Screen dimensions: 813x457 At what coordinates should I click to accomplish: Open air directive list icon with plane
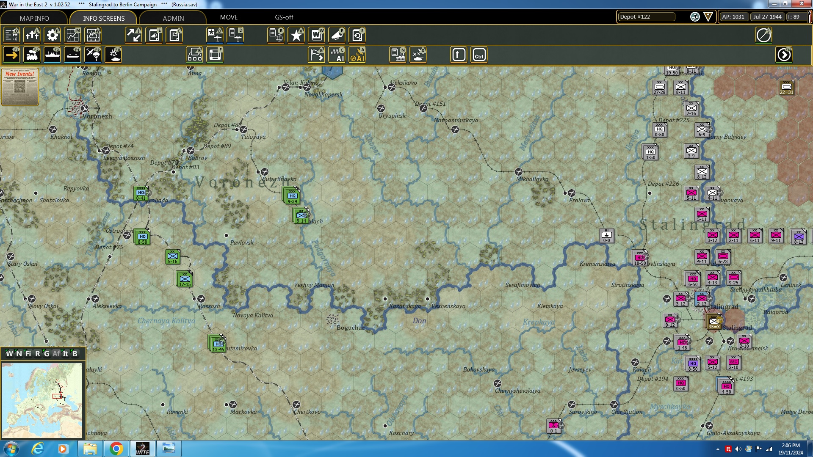pyautogui.click(x=235, y=35)
